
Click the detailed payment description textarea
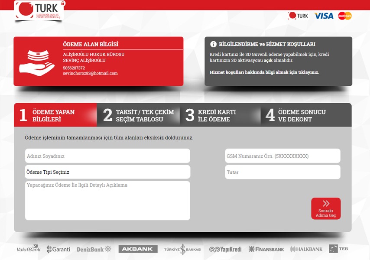[x=107, y=201]
